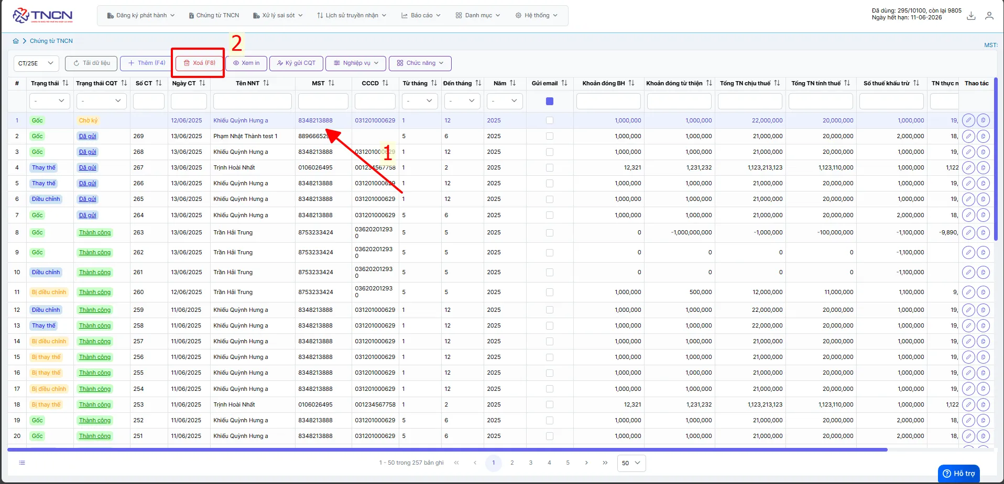Check Gửi email box for row 10
This screenshot has height=484, width=1004.
pyautogui.click(x=550, y=273)
